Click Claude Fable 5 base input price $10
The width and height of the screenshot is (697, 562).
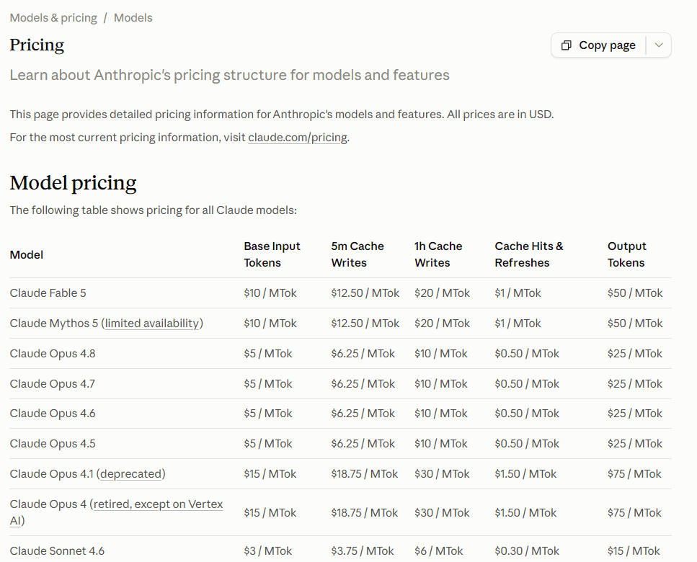pos(270,293)
